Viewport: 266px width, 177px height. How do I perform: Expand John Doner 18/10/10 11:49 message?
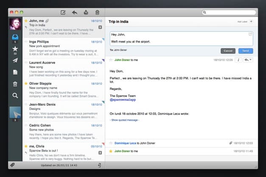(181, 151)
